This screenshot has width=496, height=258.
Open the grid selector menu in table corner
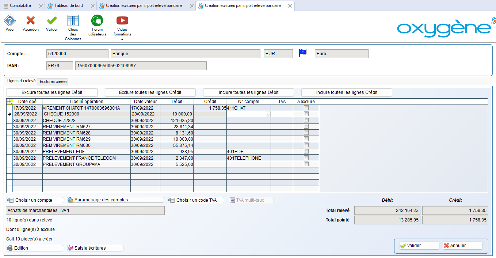click(x=9, y=102)
